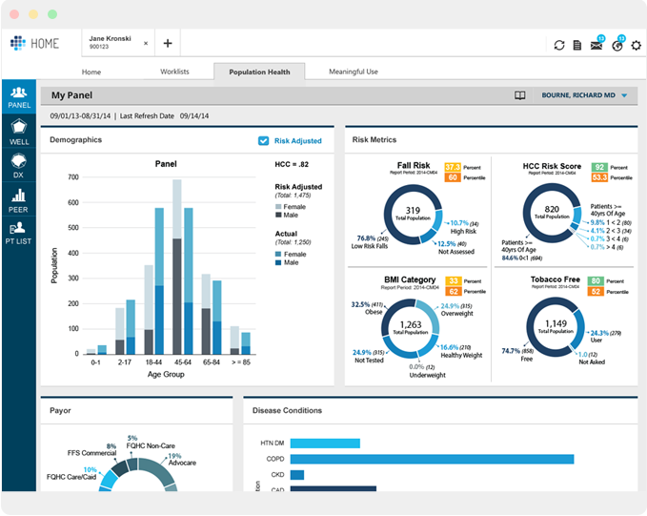Click the 10.7% High Risk label
Screen dimensions: 647x516
[x=464, y=227]
